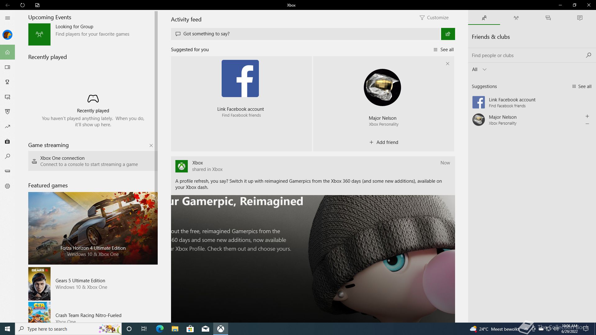Click the Type here to search box
Screen dimensions: 596x335
(68, 329)
